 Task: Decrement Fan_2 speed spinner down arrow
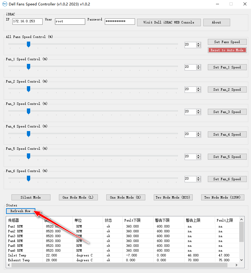(x=198, y=91)
